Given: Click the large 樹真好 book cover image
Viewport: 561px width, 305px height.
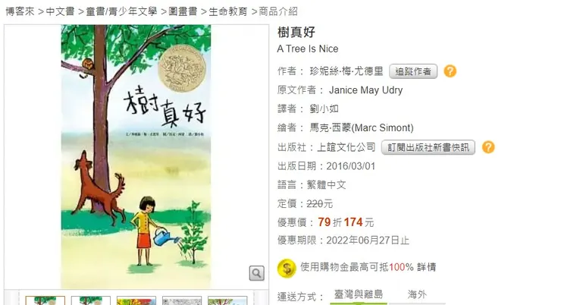Looking at the screenshot, I should click(x=136, y=156).
